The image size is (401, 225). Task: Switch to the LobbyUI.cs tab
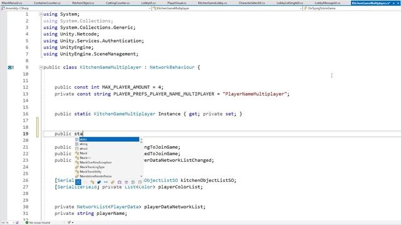tap(148, 2)
